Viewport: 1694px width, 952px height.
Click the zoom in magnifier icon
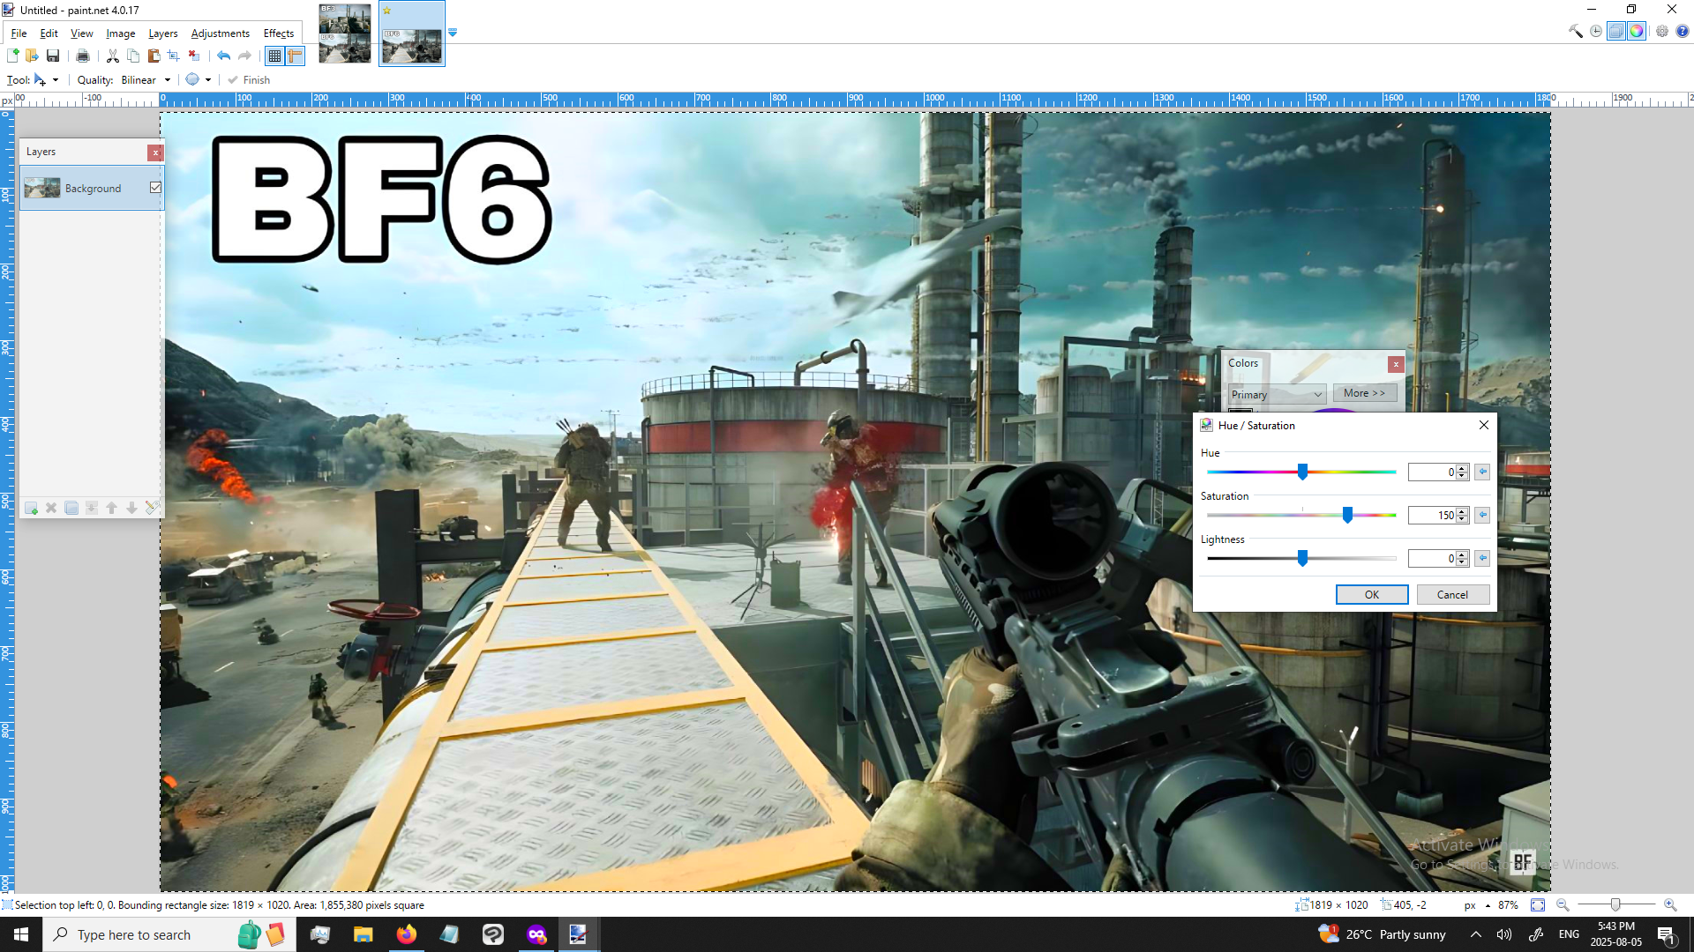(x=1670, y=905)
